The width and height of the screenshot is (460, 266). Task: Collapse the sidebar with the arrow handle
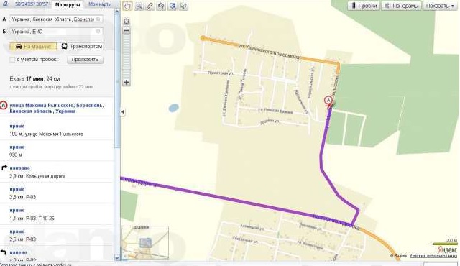pos(123,111)
